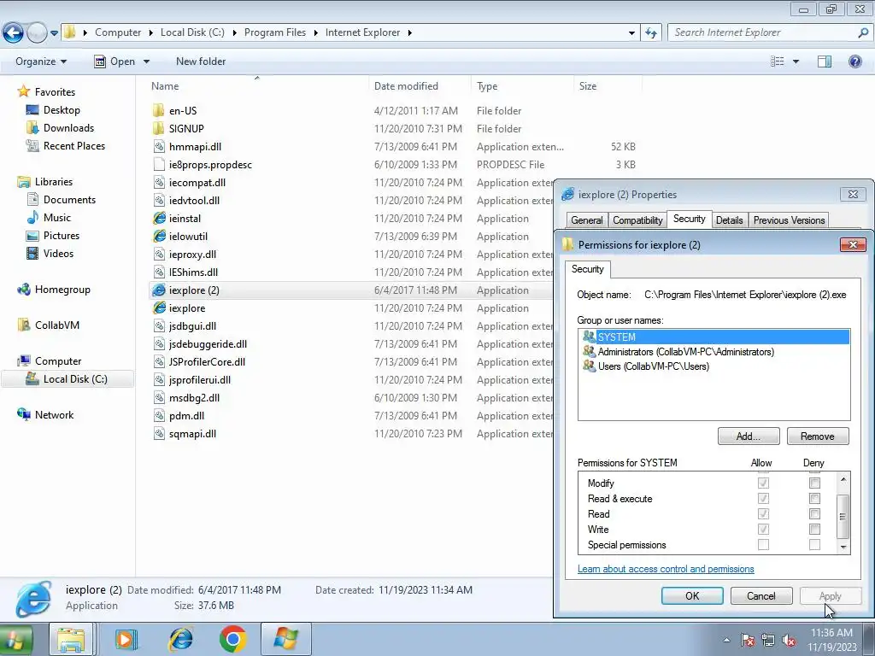Select the Pictures library
This screenshot has height=656, width=875.
pyautogui.click(x=62, y=236)
